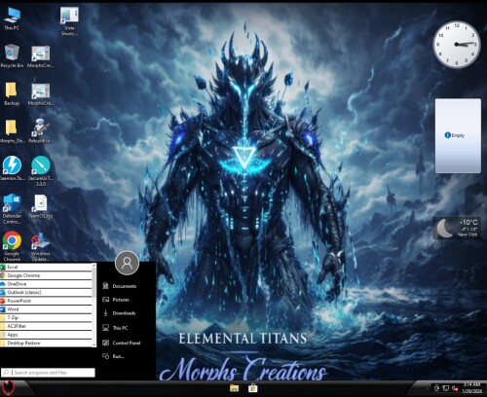Select the Backup folder on desktop
Viewport: 487px width, 397px height.
coord(12,93)
